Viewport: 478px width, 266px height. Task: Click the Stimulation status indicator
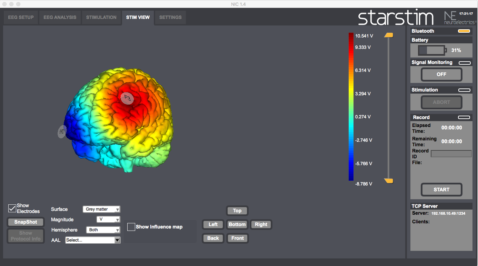(x=465, y=90)
